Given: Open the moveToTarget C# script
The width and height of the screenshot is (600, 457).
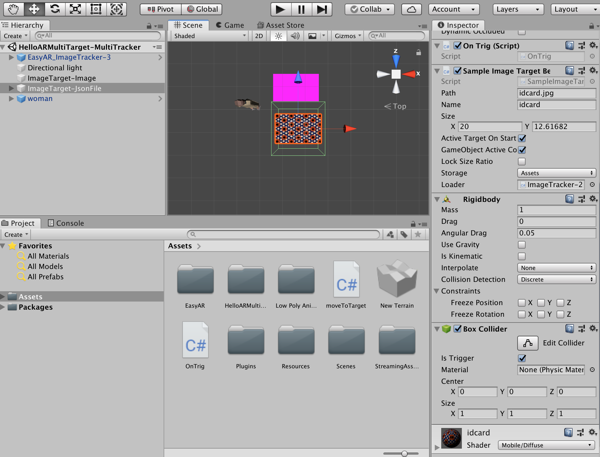Looking at the screenshot, I should 346,285.
